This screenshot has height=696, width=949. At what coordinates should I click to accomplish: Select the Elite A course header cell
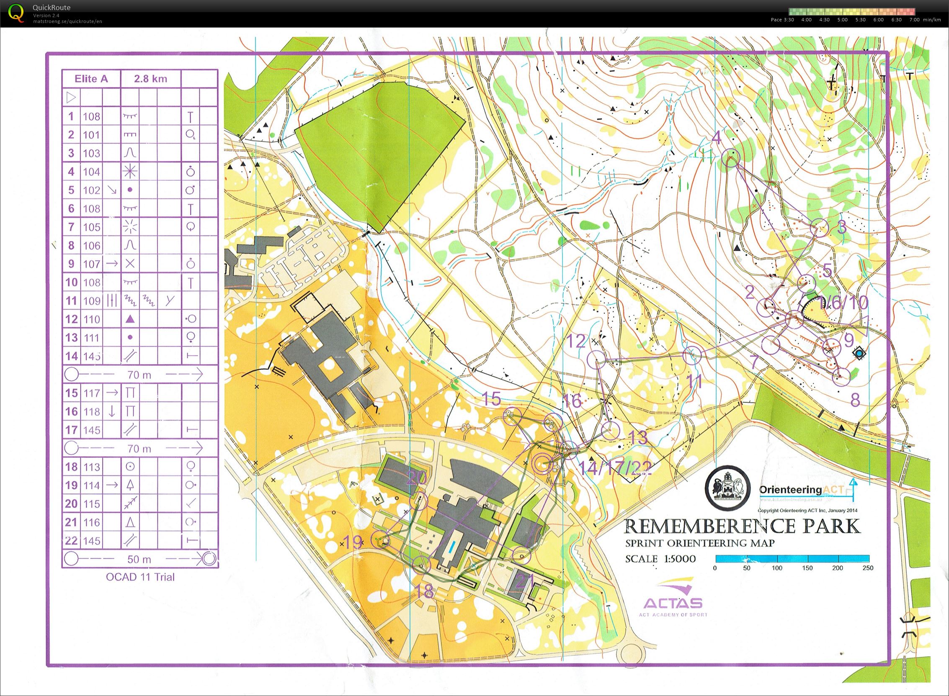[91, 79]
